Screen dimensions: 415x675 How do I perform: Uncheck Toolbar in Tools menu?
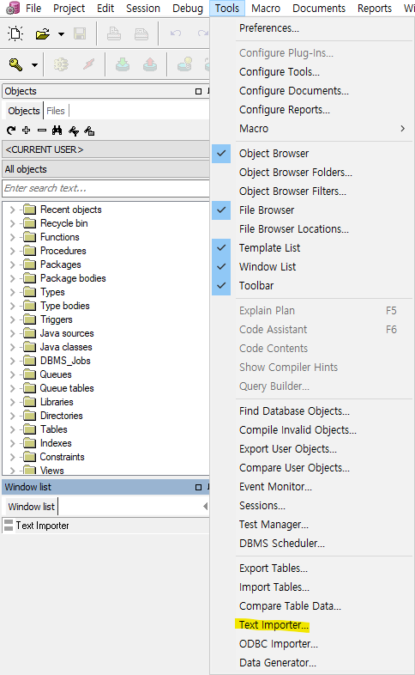[x=221, y=285]
